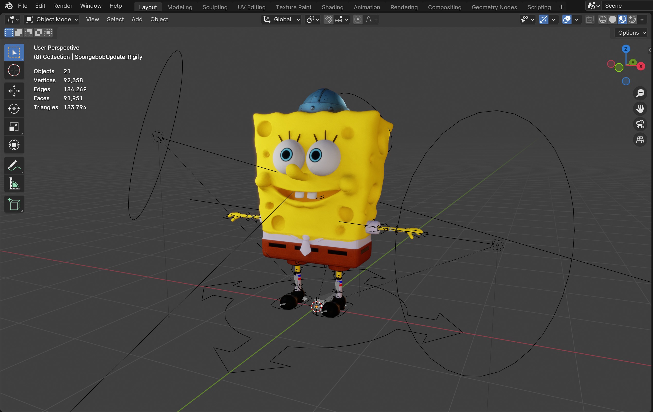The width and height of the screenshot is (653, 412).
Task: Open the Editor Type dropdown
Action: point(13,19)
